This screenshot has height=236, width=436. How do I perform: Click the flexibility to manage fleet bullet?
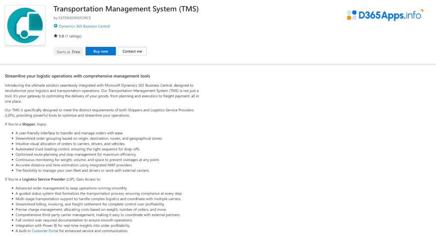click(82, 170)
